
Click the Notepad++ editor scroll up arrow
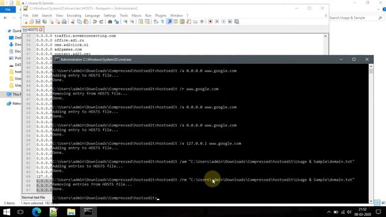click(326, 36)
